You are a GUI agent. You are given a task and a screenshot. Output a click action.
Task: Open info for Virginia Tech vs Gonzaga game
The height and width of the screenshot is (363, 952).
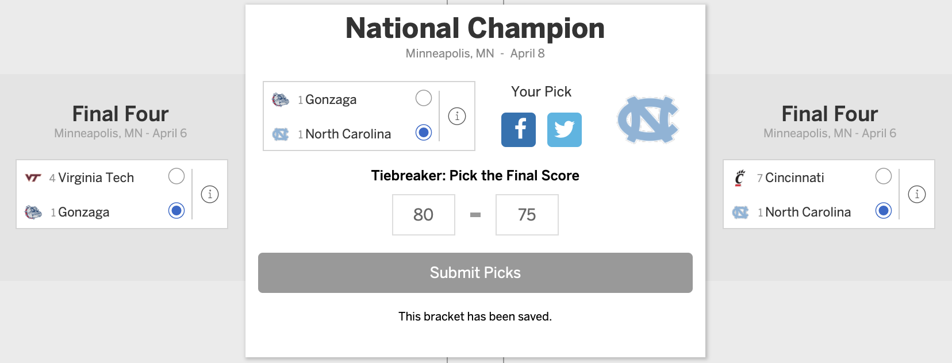tap(210, 194)
